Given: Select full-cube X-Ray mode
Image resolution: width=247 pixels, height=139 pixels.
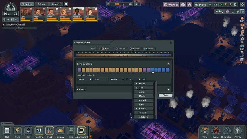Looking at the screenshot, I should [x=242, y=11].
